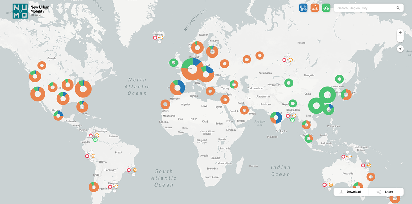The width and height of the screenshot is (412, 204).
Task: Toggle the green bike filter
Action: (326, 8)
